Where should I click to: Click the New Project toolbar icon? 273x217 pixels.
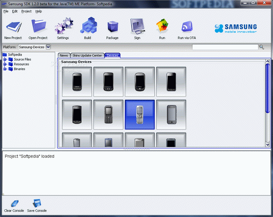click(13, 26)
